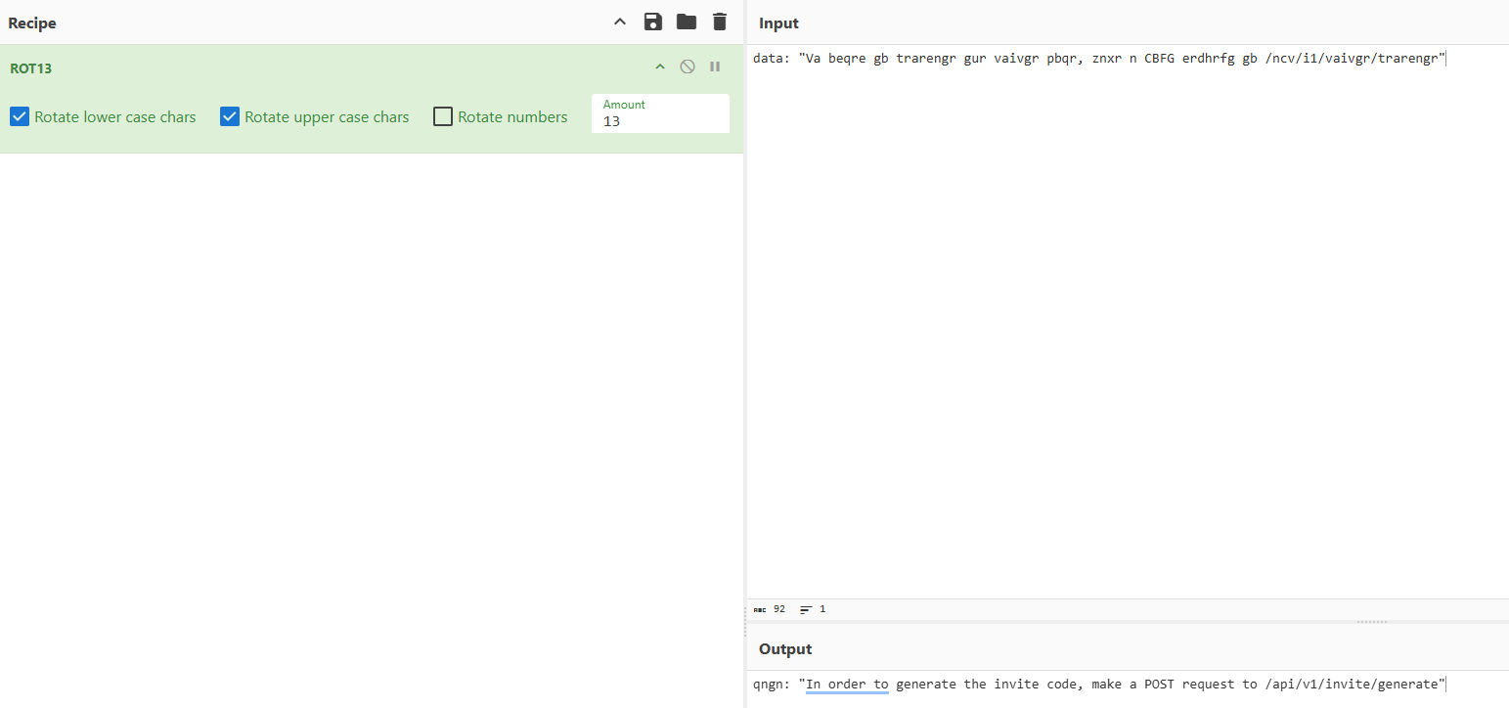Click the Output pane heading
Viewport: 1509px width, 708px height.
(785, 648)
